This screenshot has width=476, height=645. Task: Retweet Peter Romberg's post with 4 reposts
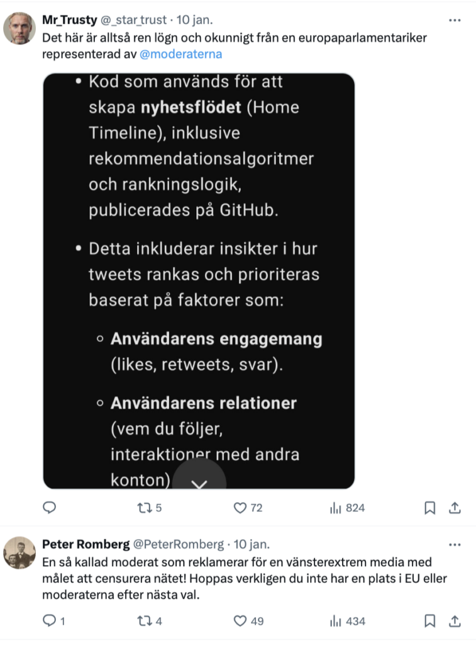click(x=145, y=621)
